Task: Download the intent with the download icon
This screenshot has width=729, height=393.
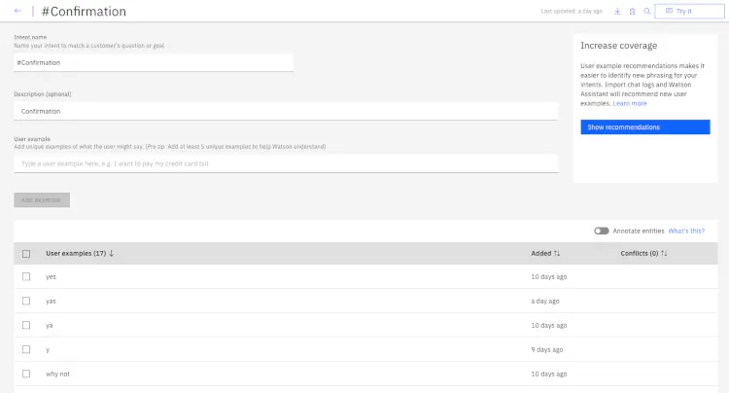Action: tap(617, 12)
